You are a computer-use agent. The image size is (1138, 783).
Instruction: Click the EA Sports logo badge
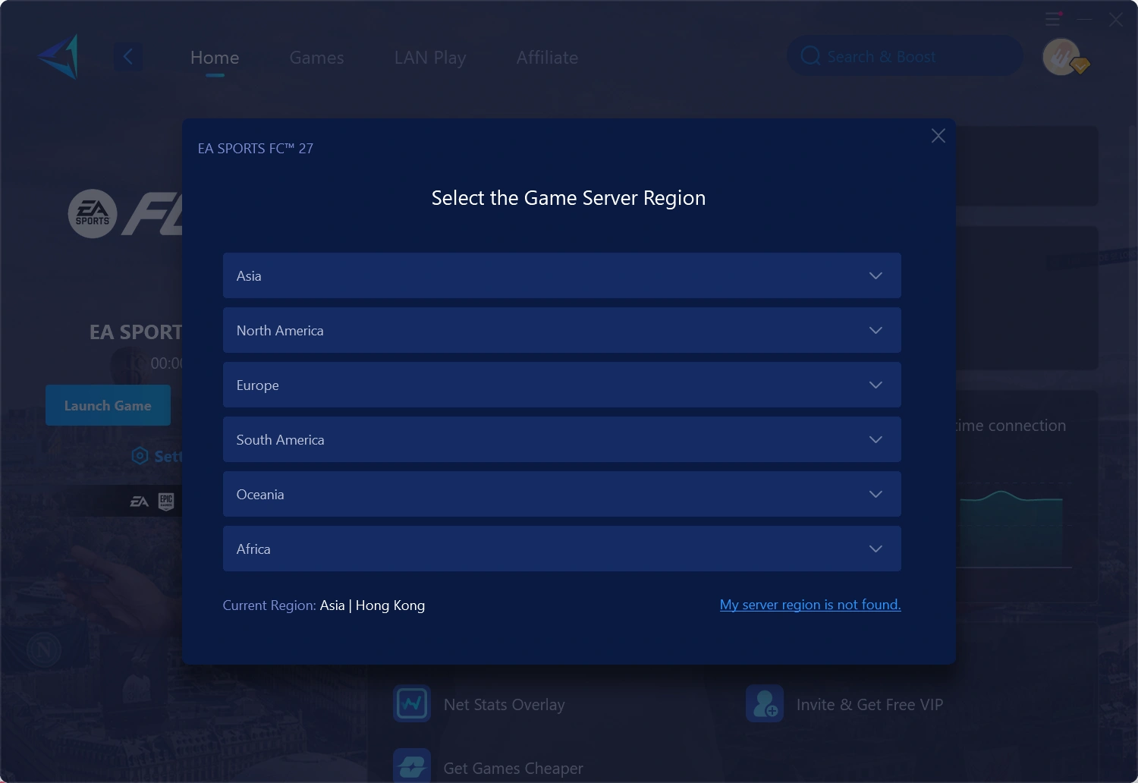click(93, 214)
